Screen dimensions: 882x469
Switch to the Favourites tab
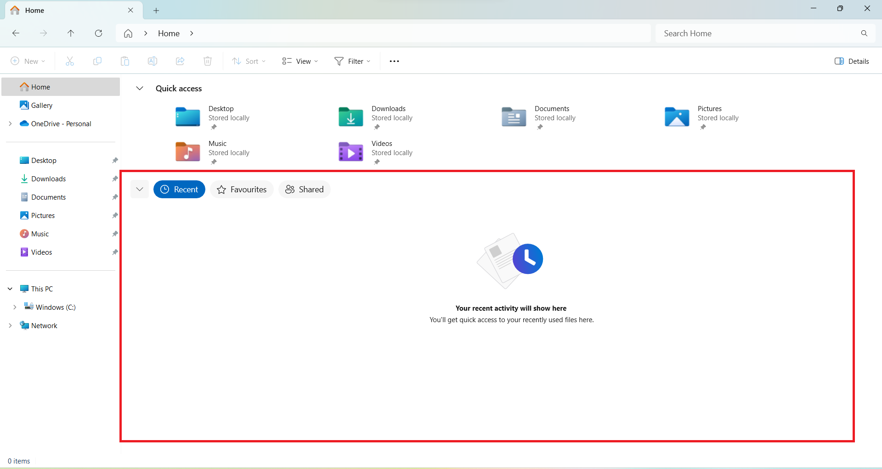[241, 189]
